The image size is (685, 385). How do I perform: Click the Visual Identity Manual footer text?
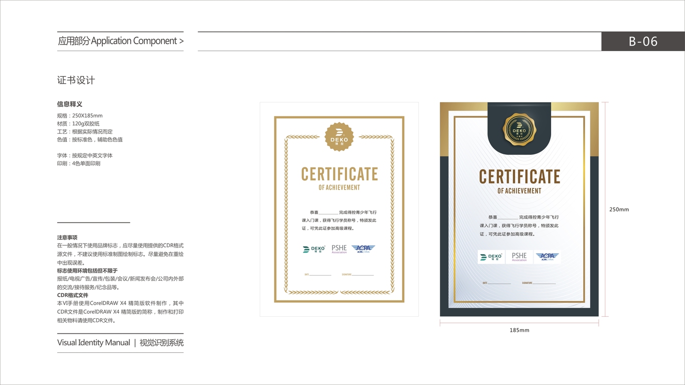click(x=94, y=343)
